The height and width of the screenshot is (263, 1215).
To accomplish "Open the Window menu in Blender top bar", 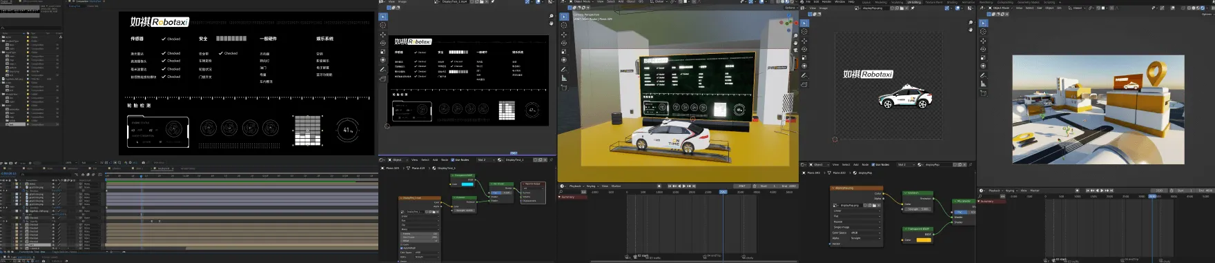I will 840,2.
